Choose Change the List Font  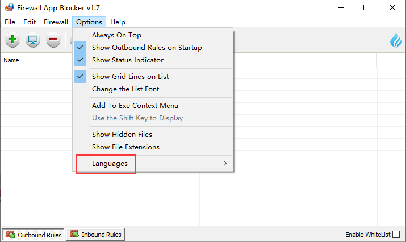tap(153, 89)
